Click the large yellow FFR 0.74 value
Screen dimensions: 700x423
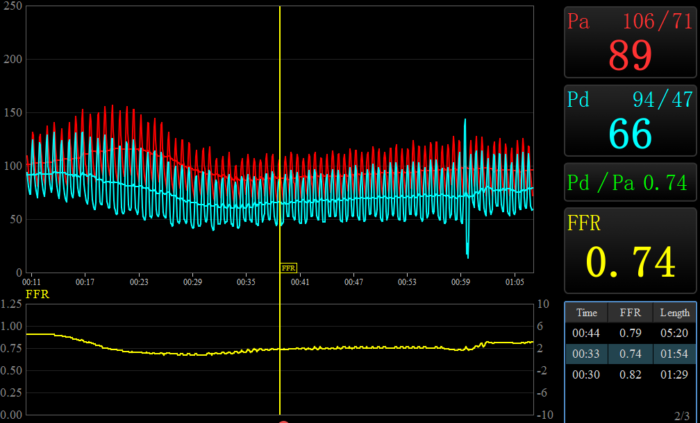coord(630,263)
